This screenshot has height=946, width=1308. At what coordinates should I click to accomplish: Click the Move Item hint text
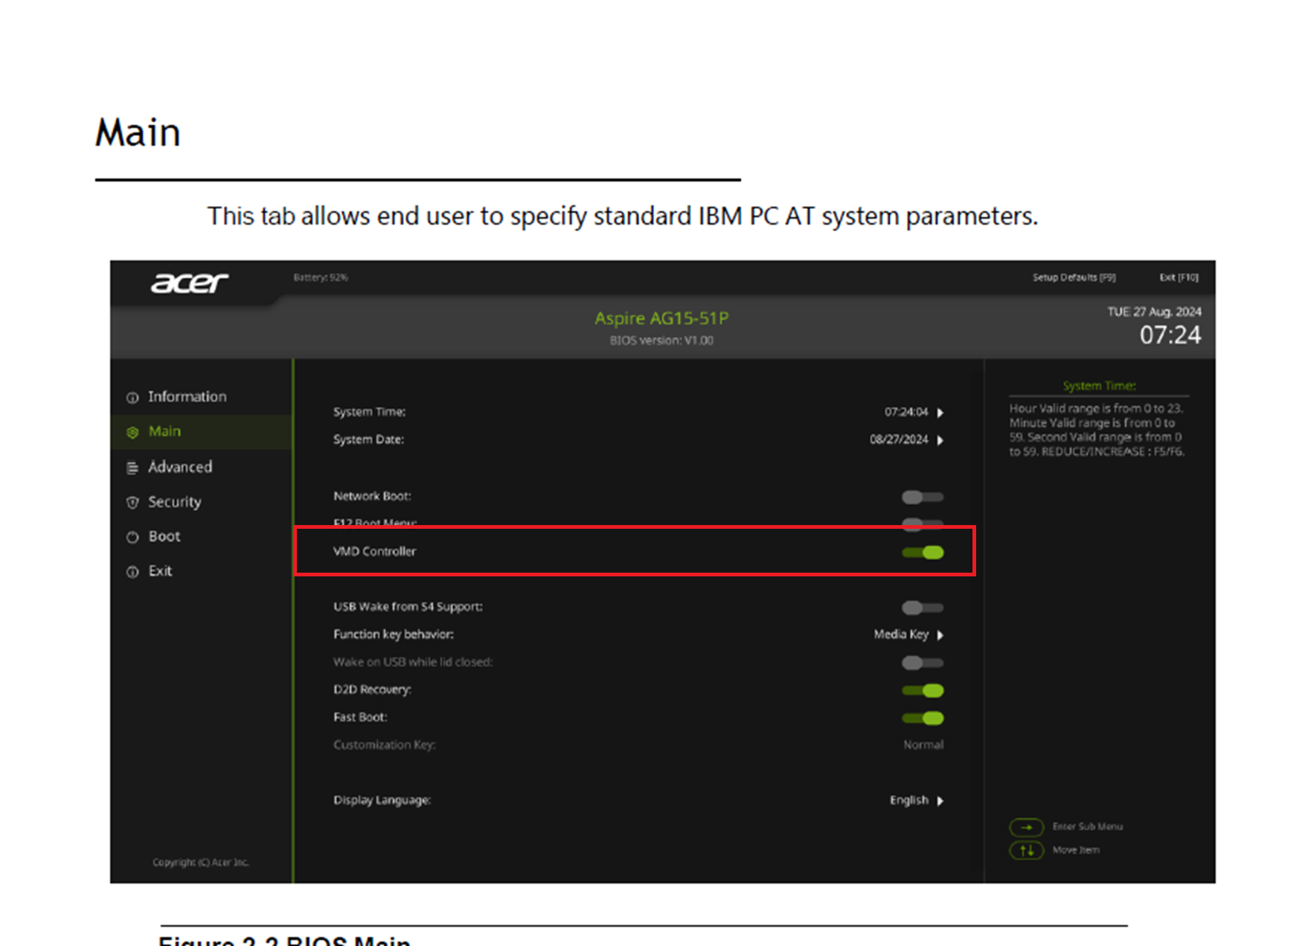1076,850
